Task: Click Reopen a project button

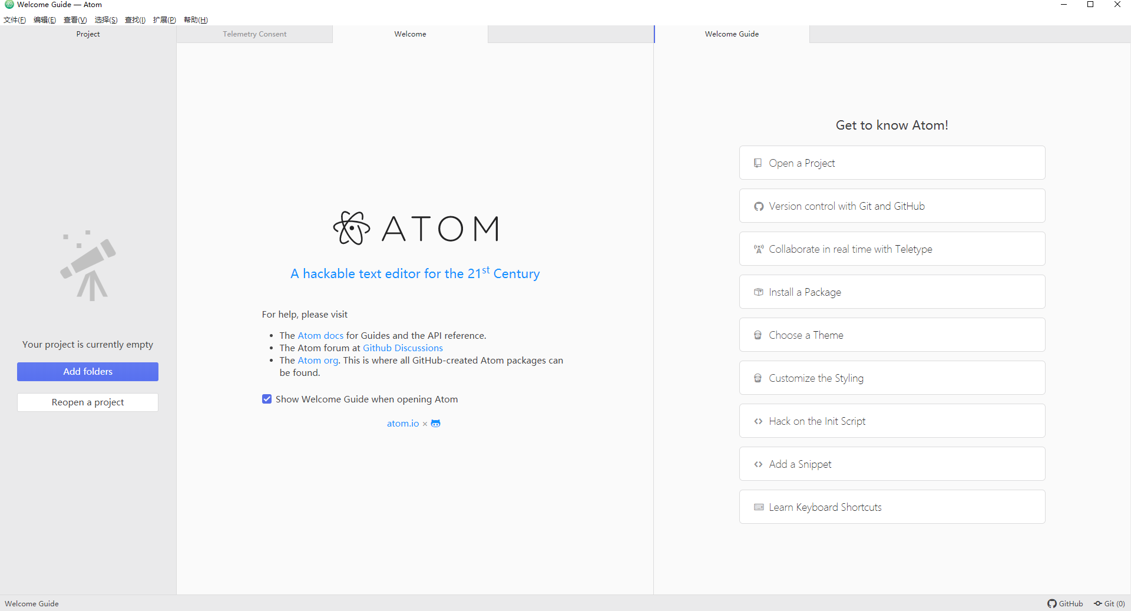Action: pyautogui.click(x=88, y=402)
